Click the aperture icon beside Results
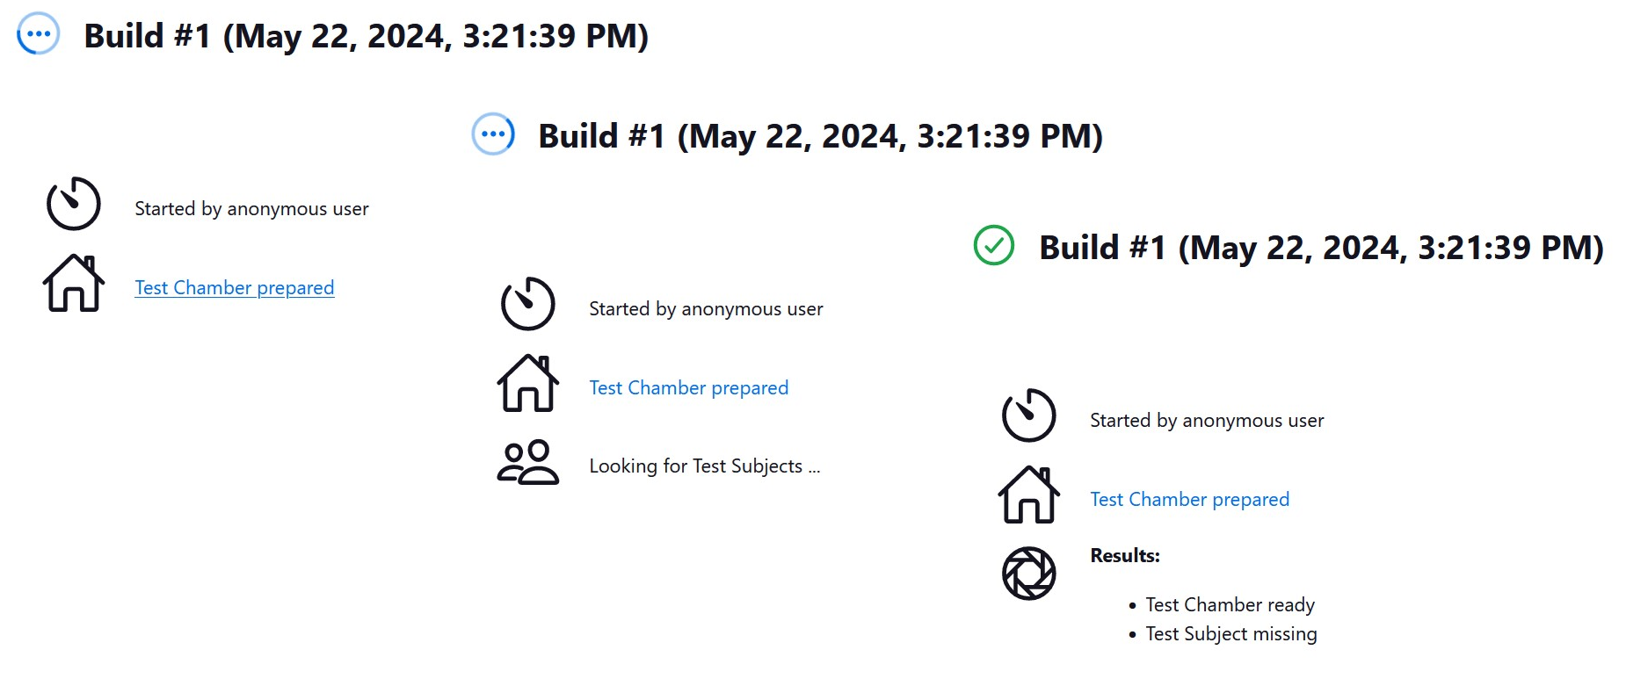 [1028, 574]
